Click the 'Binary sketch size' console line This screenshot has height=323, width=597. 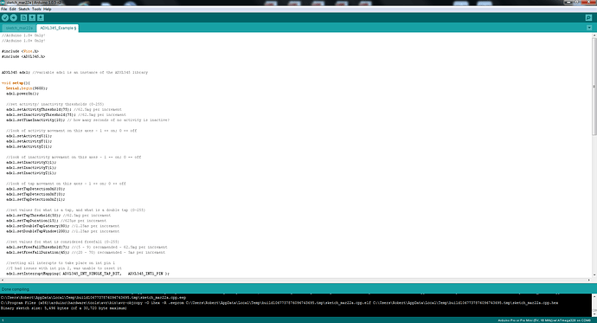63,308
